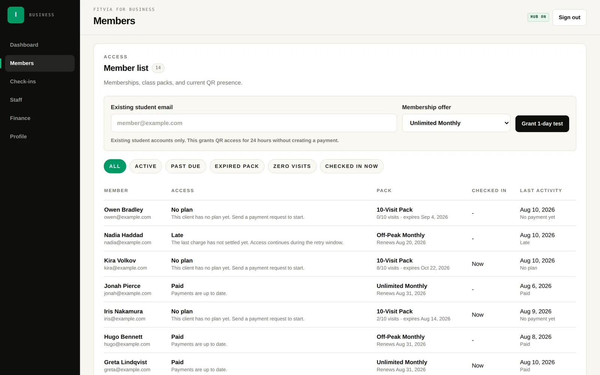
Task: Click email hugo@example.com
Action: click(x=127, y=345)
